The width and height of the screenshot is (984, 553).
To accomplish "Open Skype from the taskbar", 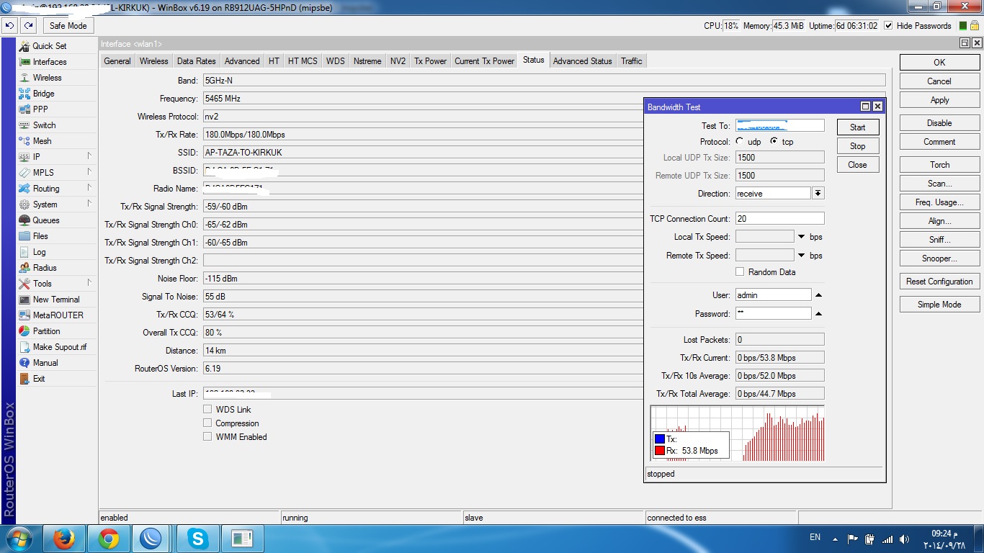I will click(197, 539).
